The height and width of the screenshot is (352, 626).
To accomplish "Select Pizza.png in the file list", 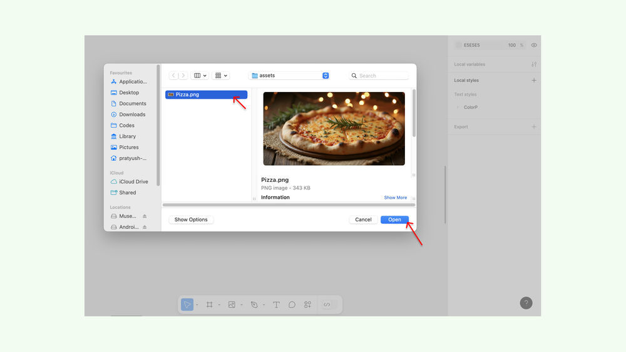I will [206, 94].
